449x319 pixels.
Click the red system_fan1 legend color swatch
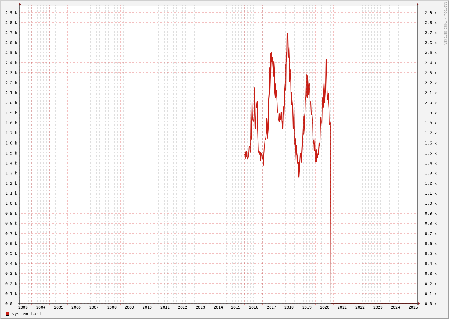7,314
